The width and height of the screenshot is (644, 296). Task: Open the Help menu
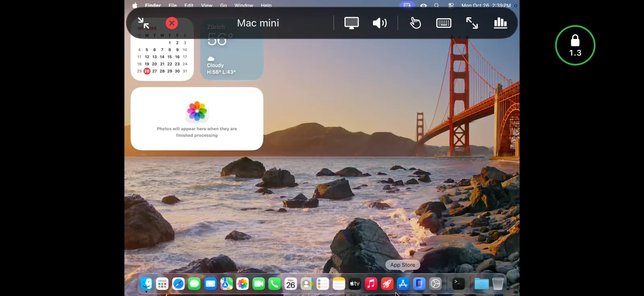click(266, 5)
